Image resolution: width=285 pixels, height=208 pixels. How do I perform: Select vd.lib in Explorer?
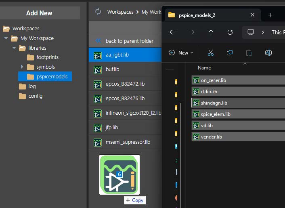[238, 125]
